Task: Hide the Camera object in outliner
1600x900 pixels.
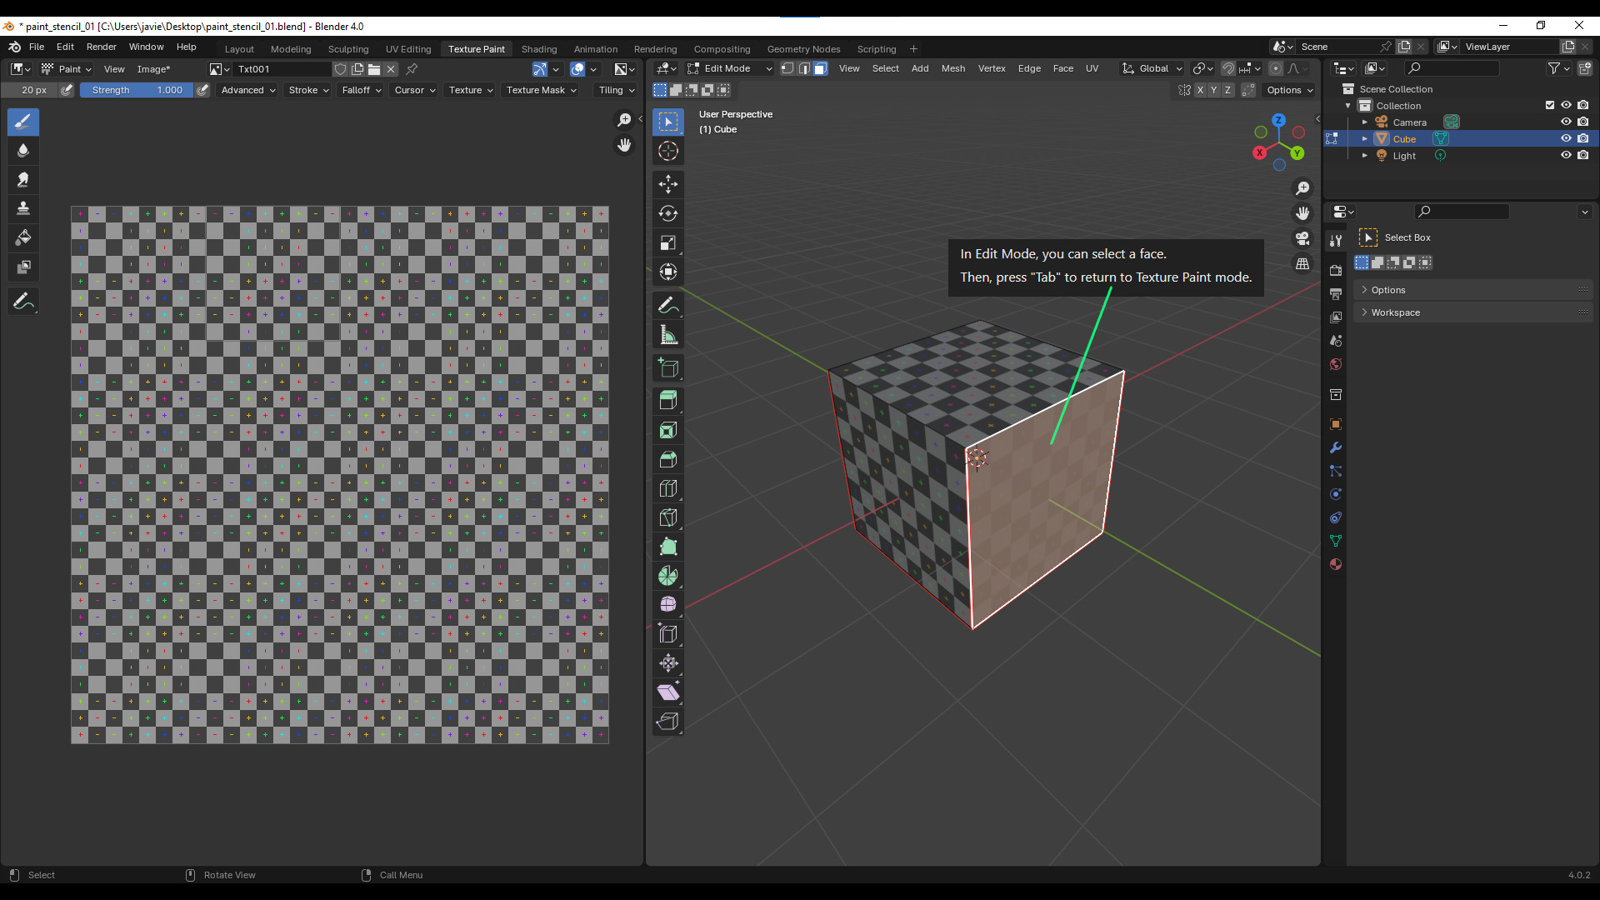Action: tap(1566, 122)
